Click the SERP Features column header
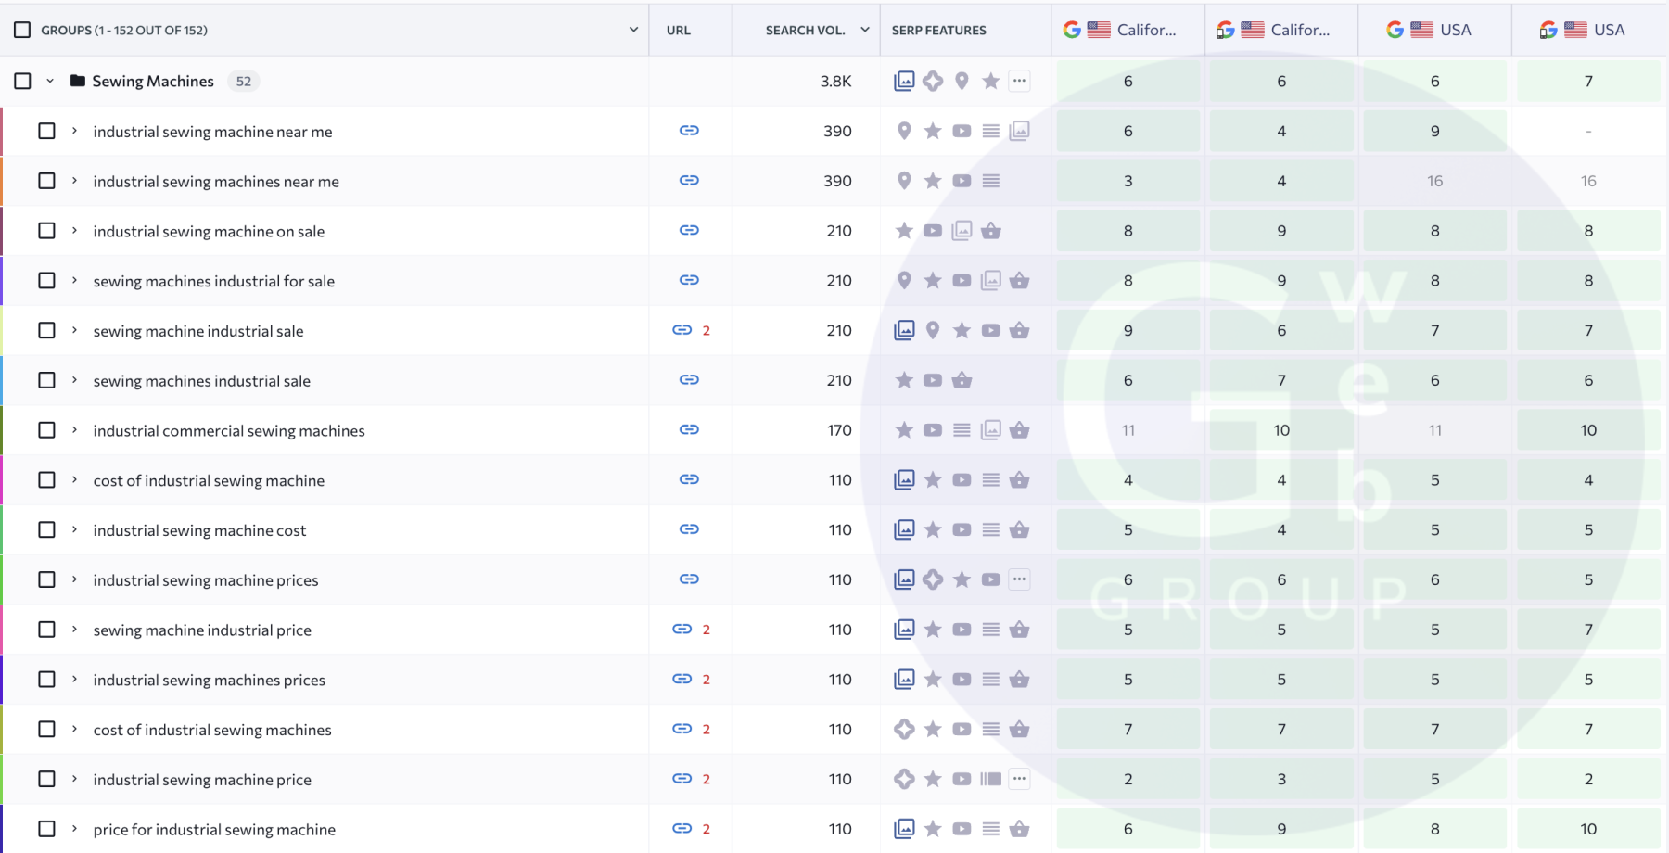The image size is (1669, 853). [939, 30]
